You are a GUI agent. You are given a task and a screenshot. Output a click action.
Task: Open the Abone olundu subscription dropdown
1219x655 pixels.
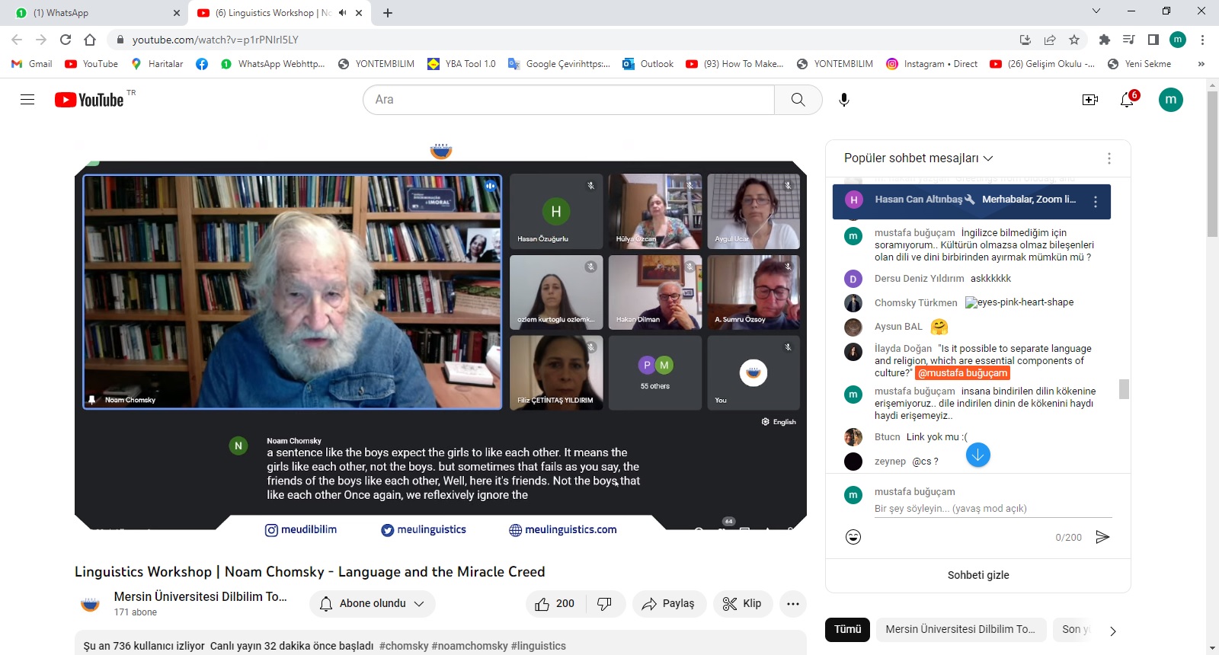(373, 604)
